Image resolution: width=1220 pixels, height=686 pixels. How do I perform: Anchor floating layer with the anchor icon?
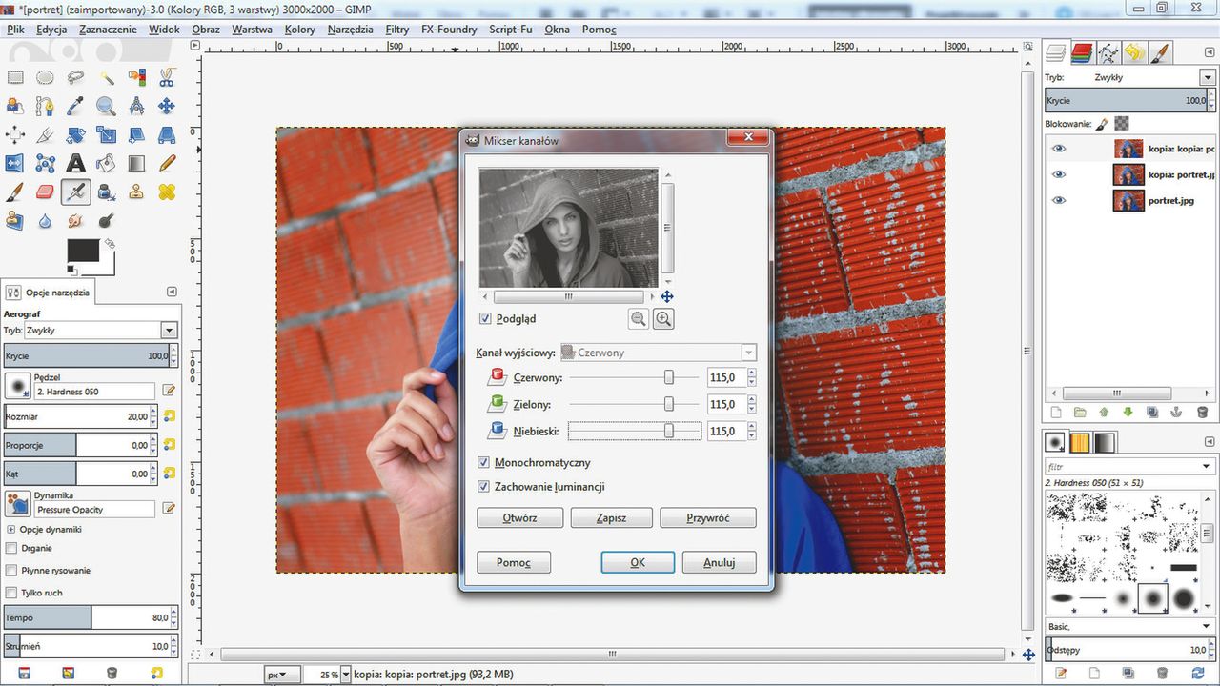[1177, 413]
